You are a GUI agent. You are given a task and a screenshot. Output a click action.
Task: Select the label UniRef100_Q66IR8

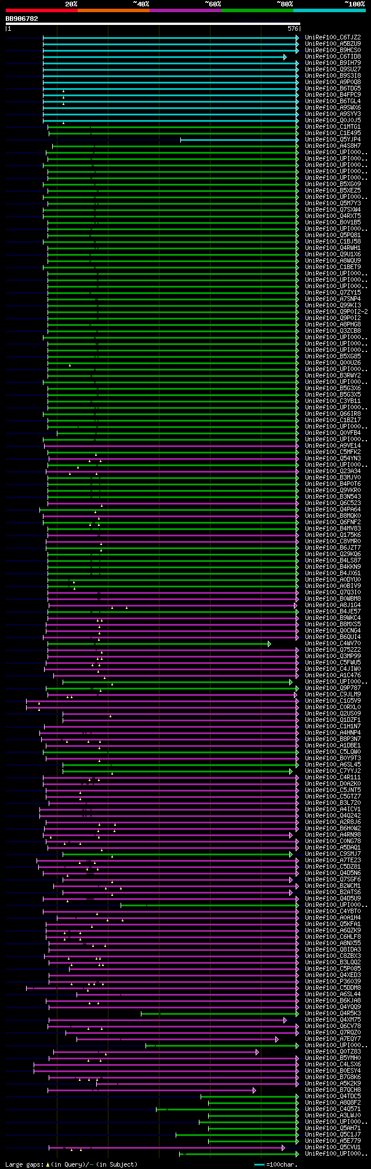pos(333,414)
